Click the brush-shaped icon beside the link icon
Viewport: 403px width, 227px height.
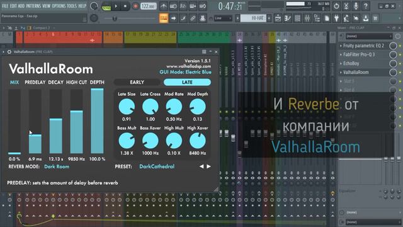pyautogui.click(x=183, y=18)
